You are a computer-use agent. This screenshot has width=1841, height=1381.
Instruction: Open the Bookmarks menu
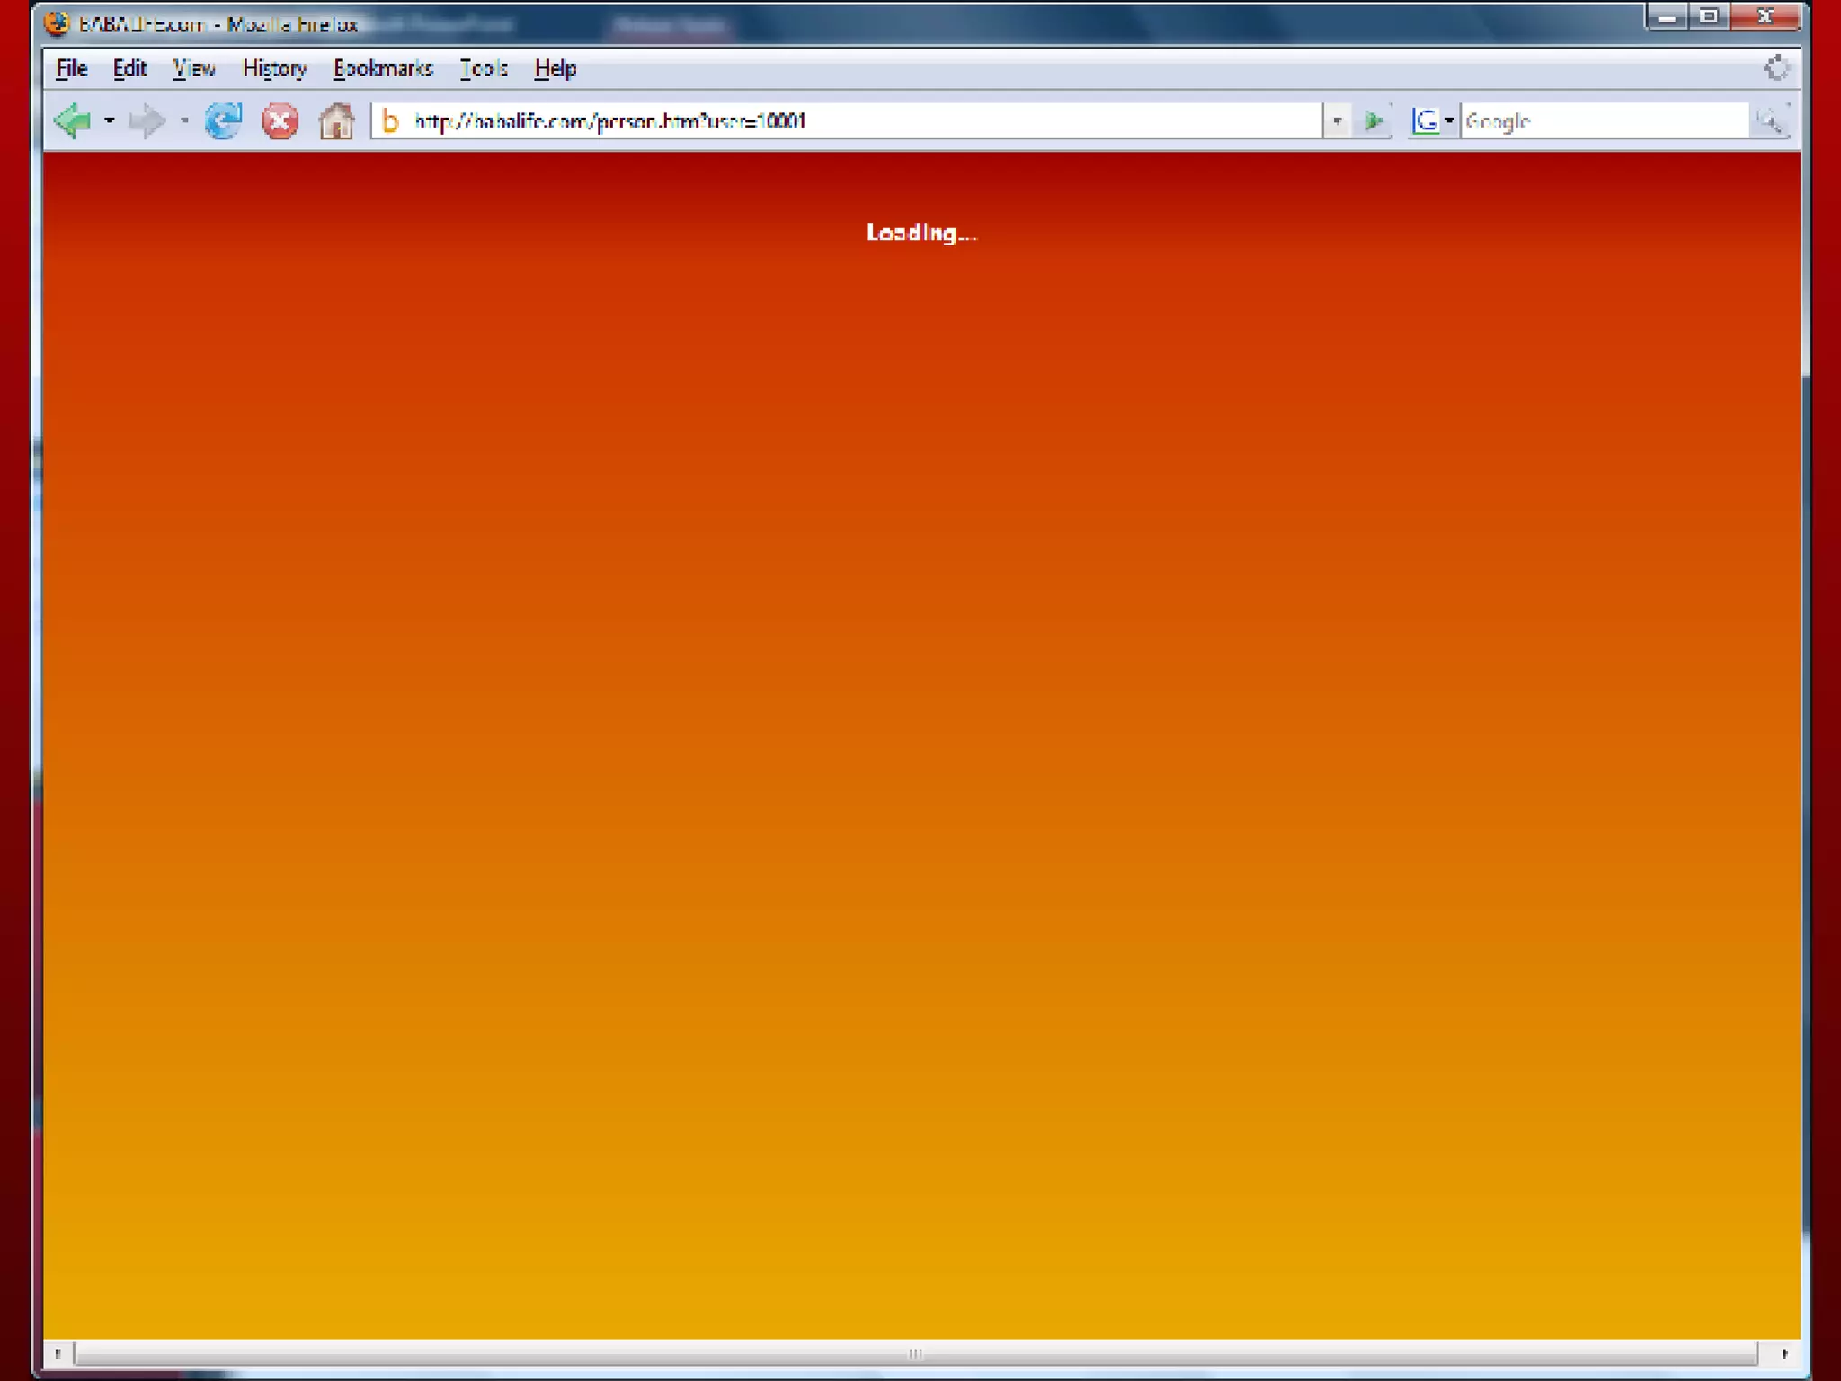point(383,68)
